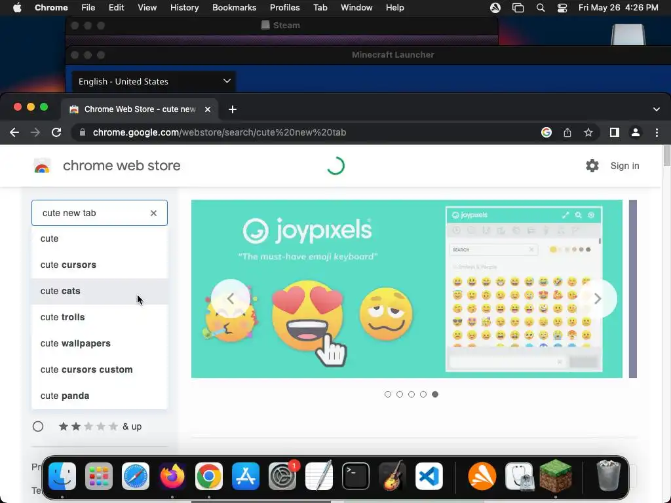Expand the tab search chevron
Viewport: 671px width, 503px height.
point(657,109)
